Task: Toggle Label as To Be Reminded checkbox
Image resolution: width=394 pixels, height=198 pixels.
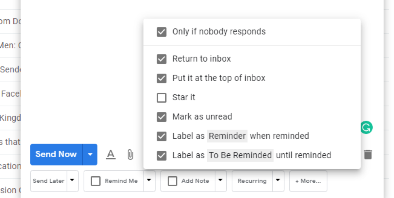Action: [162, 155]
